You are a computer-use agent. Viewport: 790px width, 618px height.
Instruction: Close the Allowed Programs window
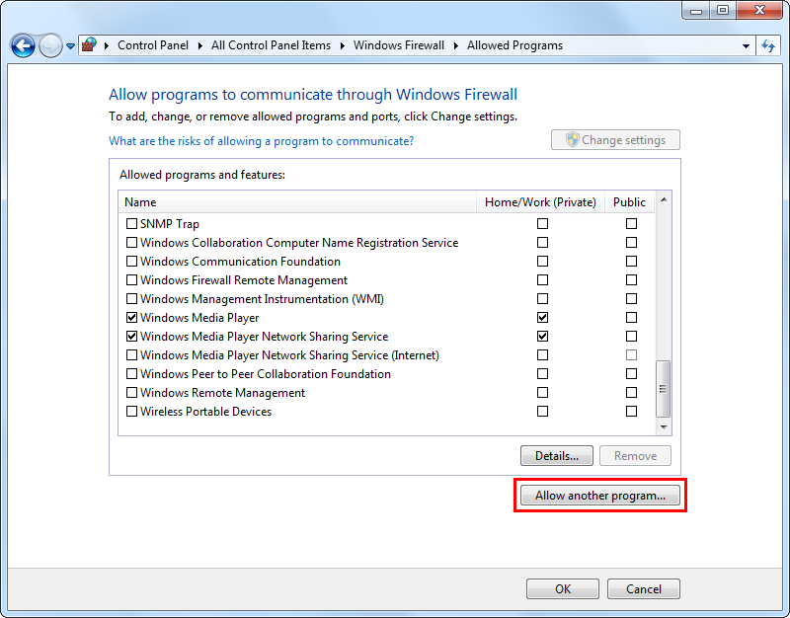(x=759, y=10)
